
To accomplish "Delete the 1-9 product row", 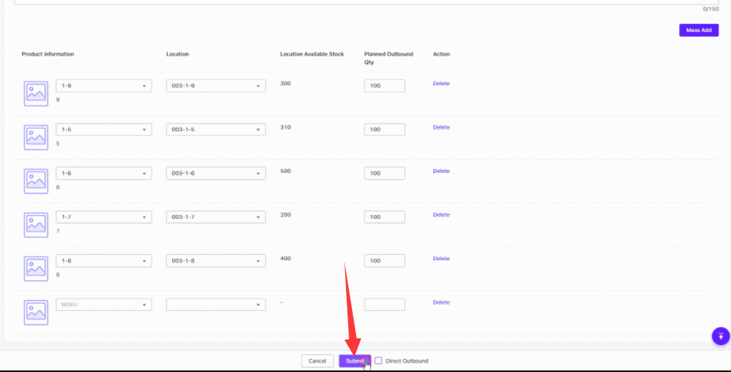I will pos(441,83).
